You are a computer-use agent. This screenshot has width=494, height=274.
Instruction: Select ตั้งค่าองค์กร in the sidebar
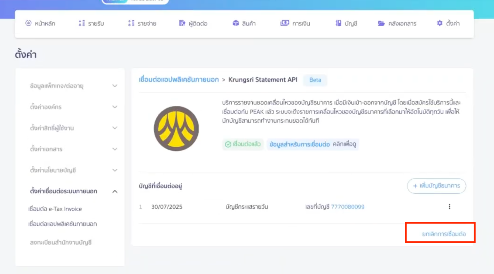(46, 107)
